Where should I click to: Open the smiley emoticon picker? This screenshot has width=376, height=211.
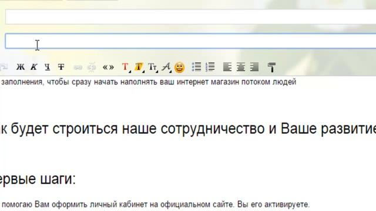(179, 67)
